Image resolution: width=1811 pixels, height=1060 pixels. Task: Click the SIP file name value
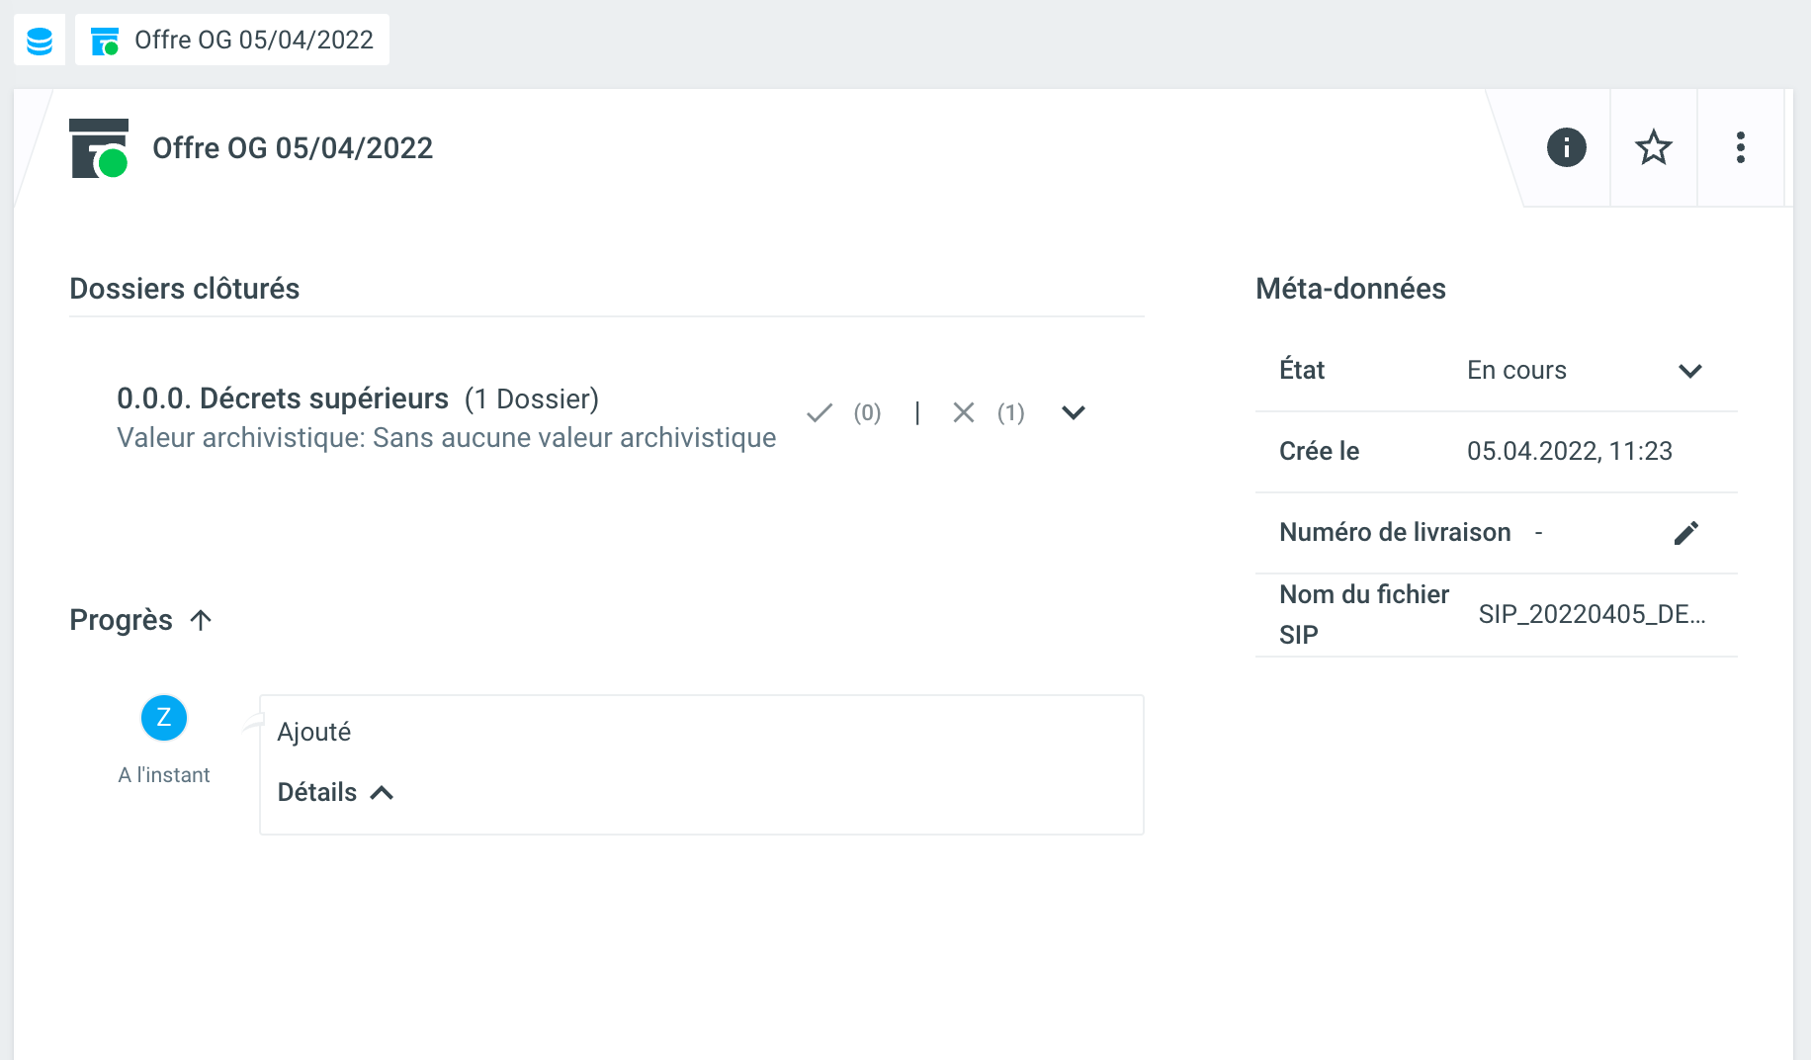[x=1592, y=614]
